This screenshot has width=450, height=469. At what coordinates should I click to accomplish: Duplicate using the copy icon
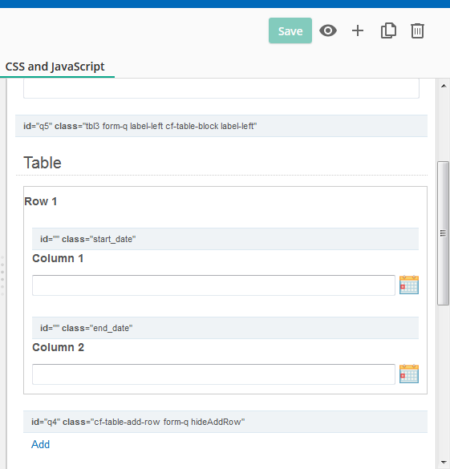pos(388,30)
